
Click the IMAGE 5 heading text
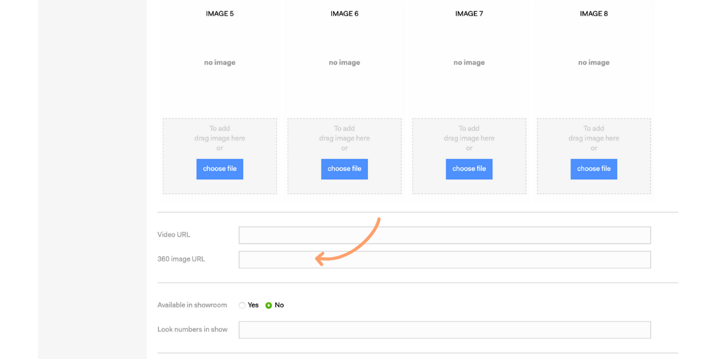pyautogui.click(x=220, y=14)
